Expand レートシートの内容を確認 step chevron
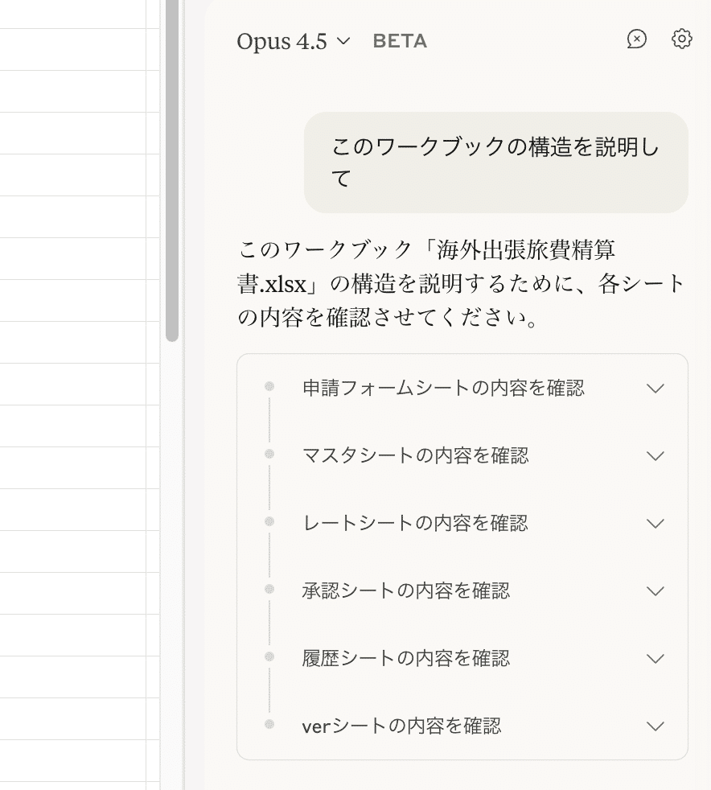The width and height of the screenshot is (711, 790). 656,524
